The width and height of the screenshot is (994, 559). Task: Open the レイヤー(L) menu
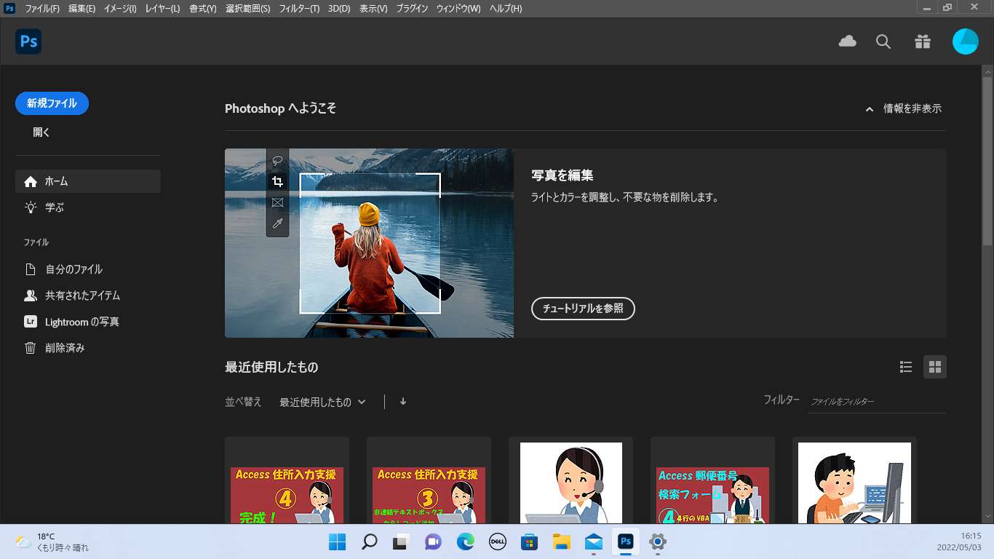pos(162,9)
